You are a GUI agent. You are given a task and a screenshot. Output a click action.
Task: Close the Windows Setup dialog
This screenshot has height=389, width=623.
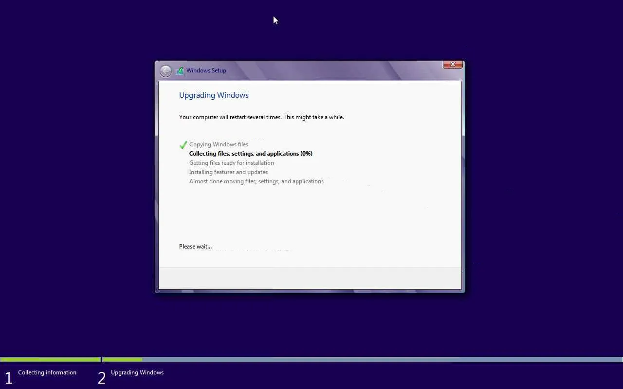coord(453,64)
